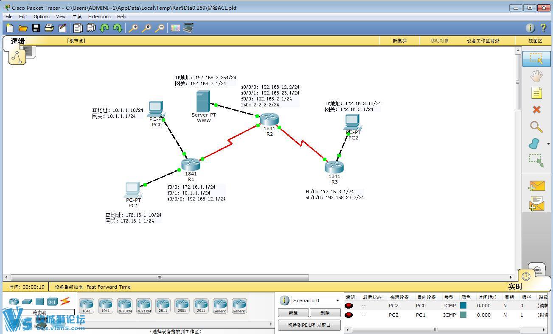Click the help question mark icon
Screen dimensions: 553x334
[x=544, y=28]
